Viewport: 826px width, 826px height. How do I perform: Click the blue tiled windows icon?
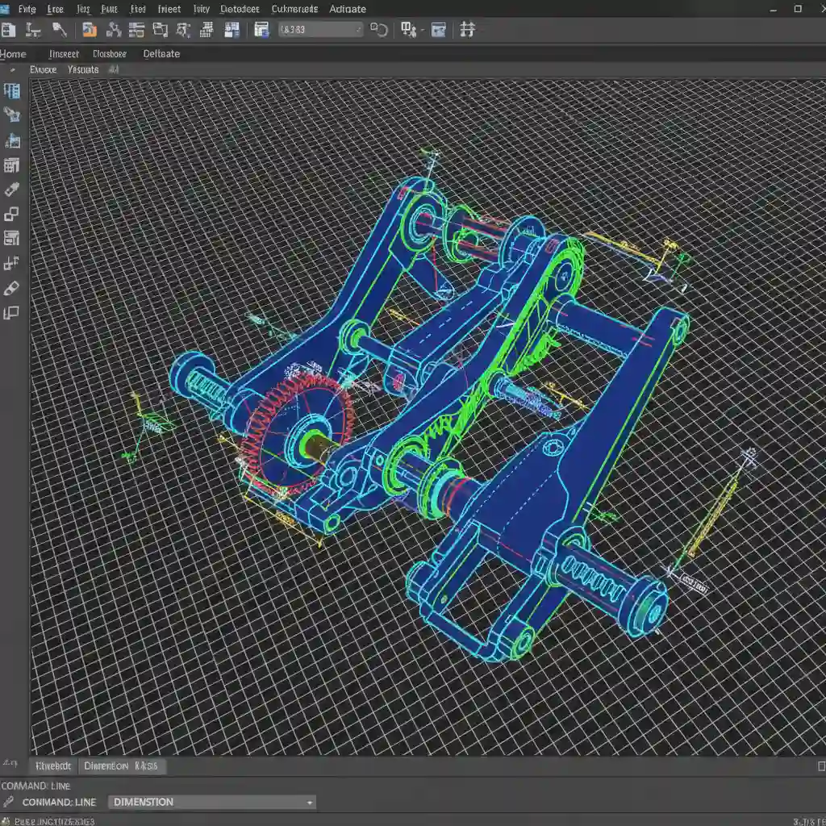click(232, 30)
